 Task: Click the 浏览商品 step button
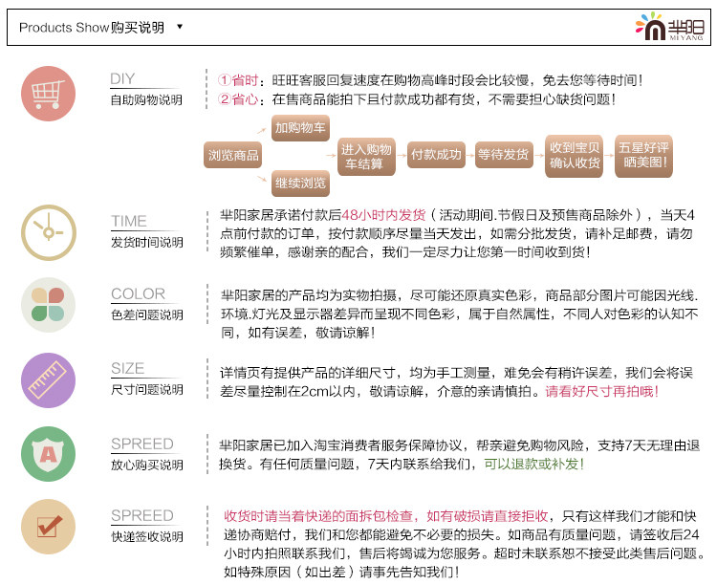(232, 155)
